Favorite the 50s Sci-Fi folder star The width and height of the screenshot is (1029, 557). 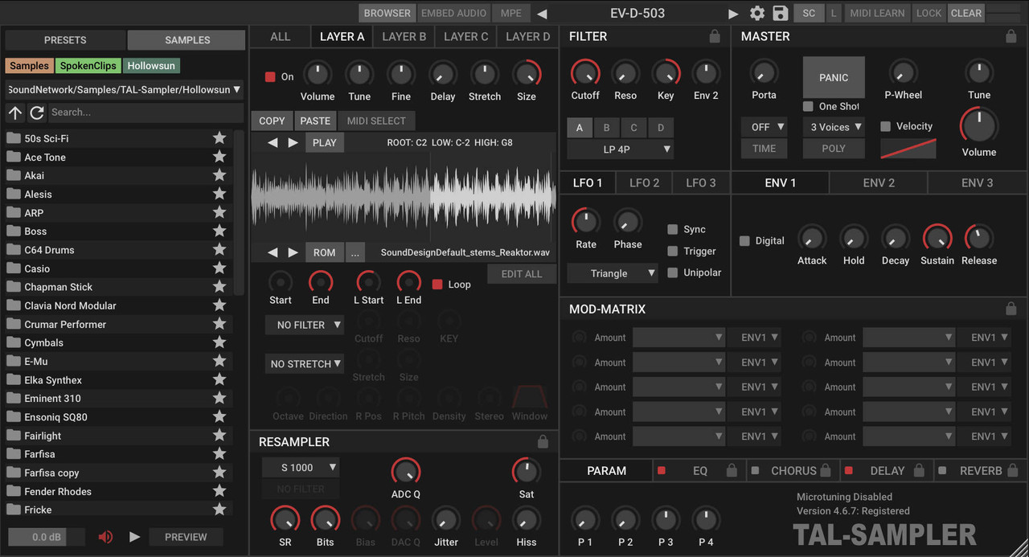[x=219, y=137]
